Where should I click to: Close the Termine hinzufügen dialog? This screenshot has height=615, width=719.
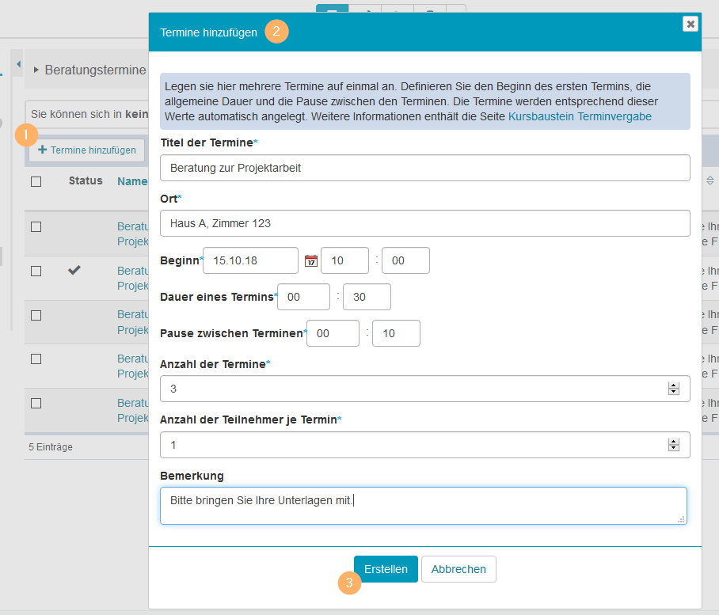click(x=690, y=24)
